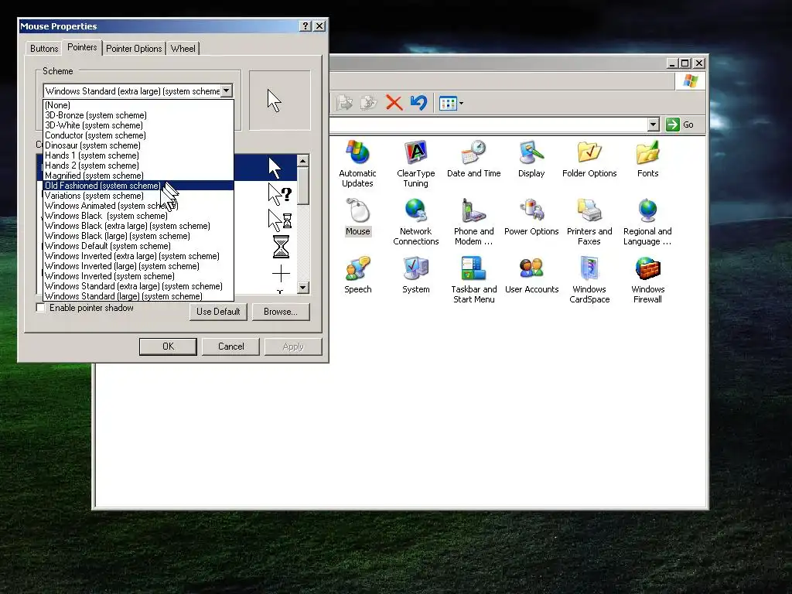Choose Hands 1 system scheme
792x594 pixels.
pyautogui.click(x=138, y=155)
